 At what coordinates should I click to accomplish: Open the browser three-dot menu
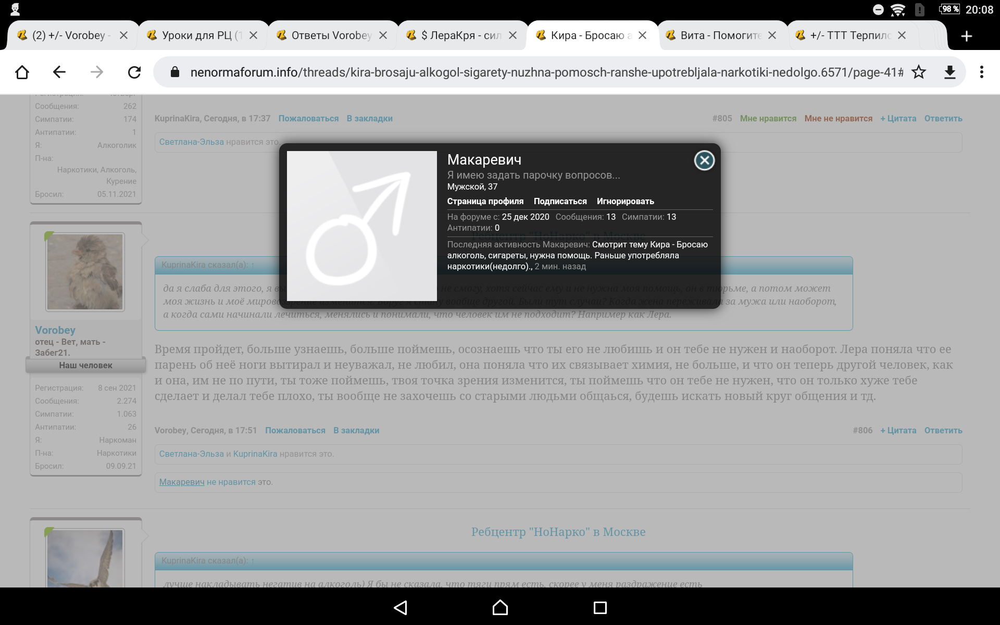982,72
